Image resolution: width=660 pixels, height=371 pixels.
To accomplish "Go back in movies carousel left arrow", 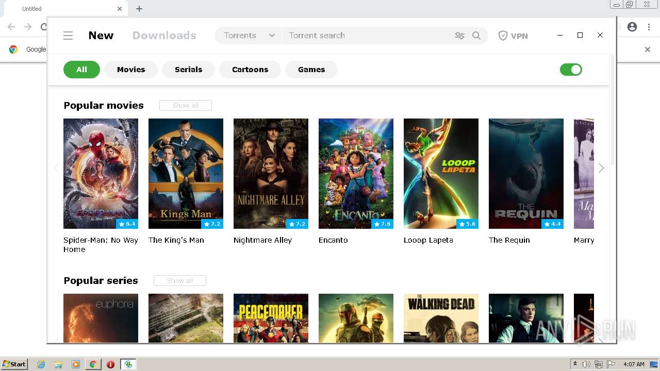I will point(56,168).
